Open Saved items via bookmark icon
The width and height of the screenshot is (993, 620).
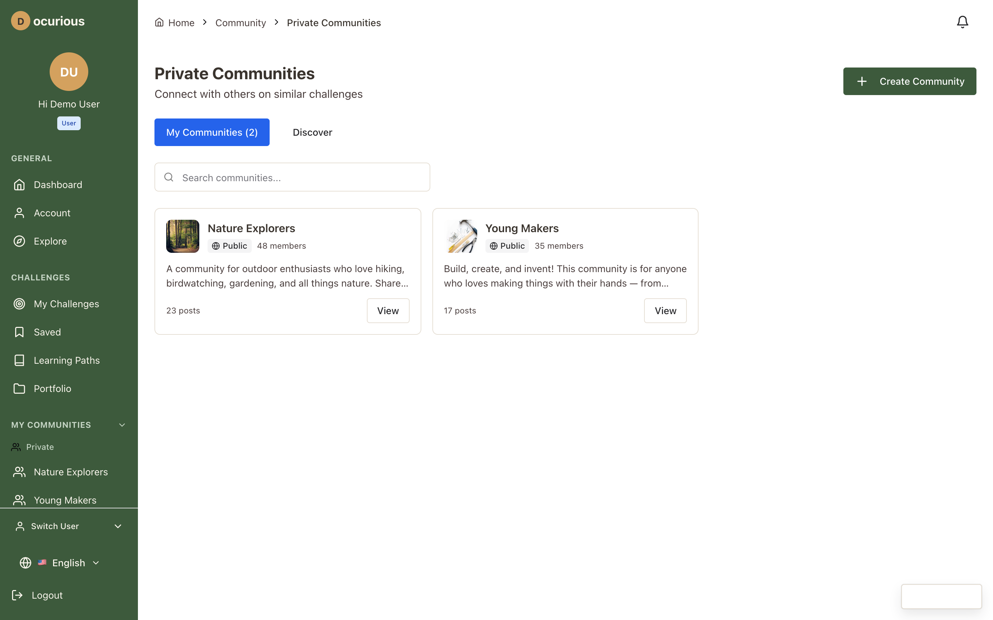[x=19, y=332]
